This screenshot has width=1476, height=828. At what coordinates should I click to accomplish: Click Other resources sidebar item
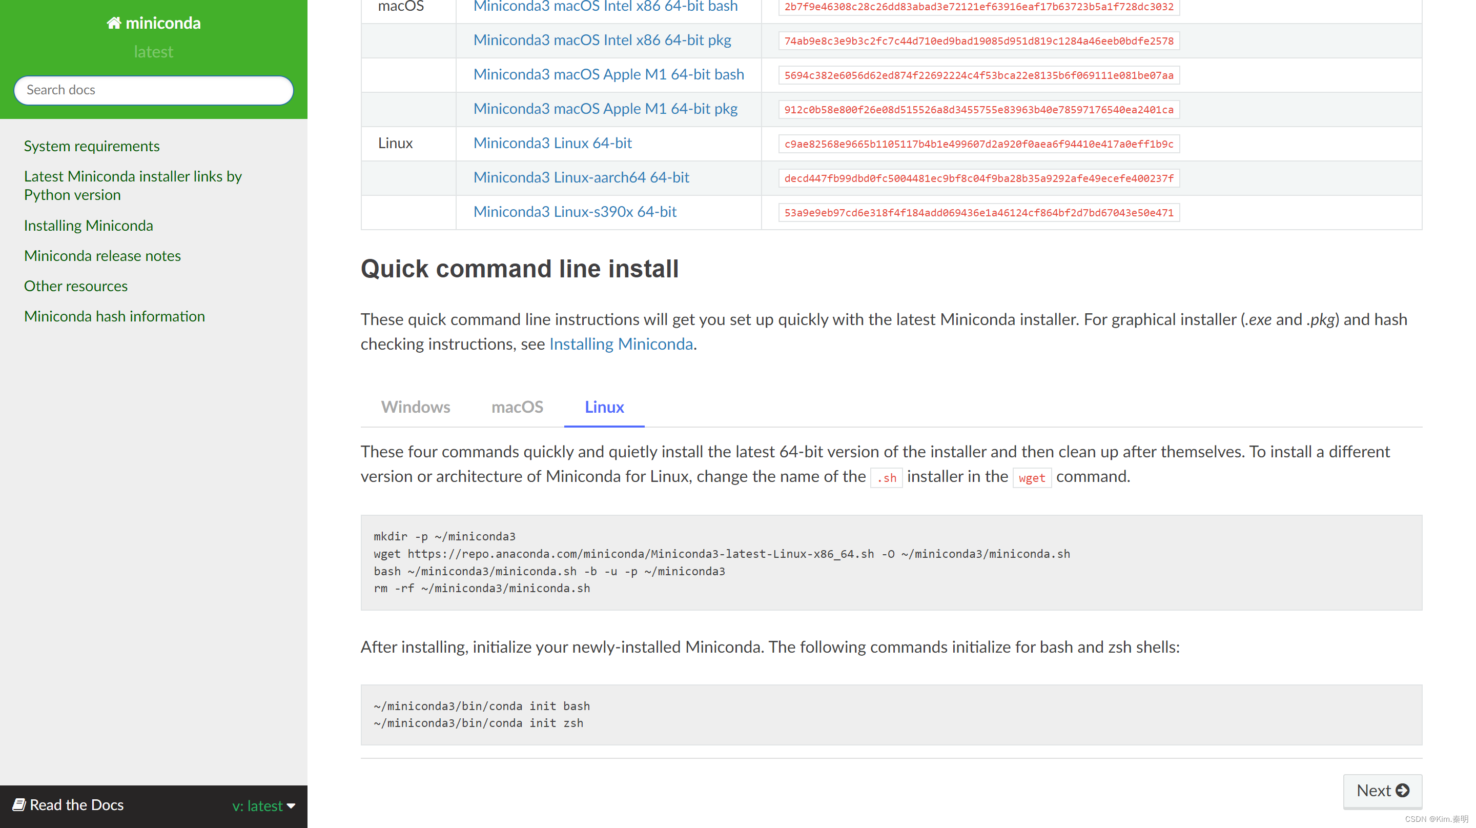(75, 286)
